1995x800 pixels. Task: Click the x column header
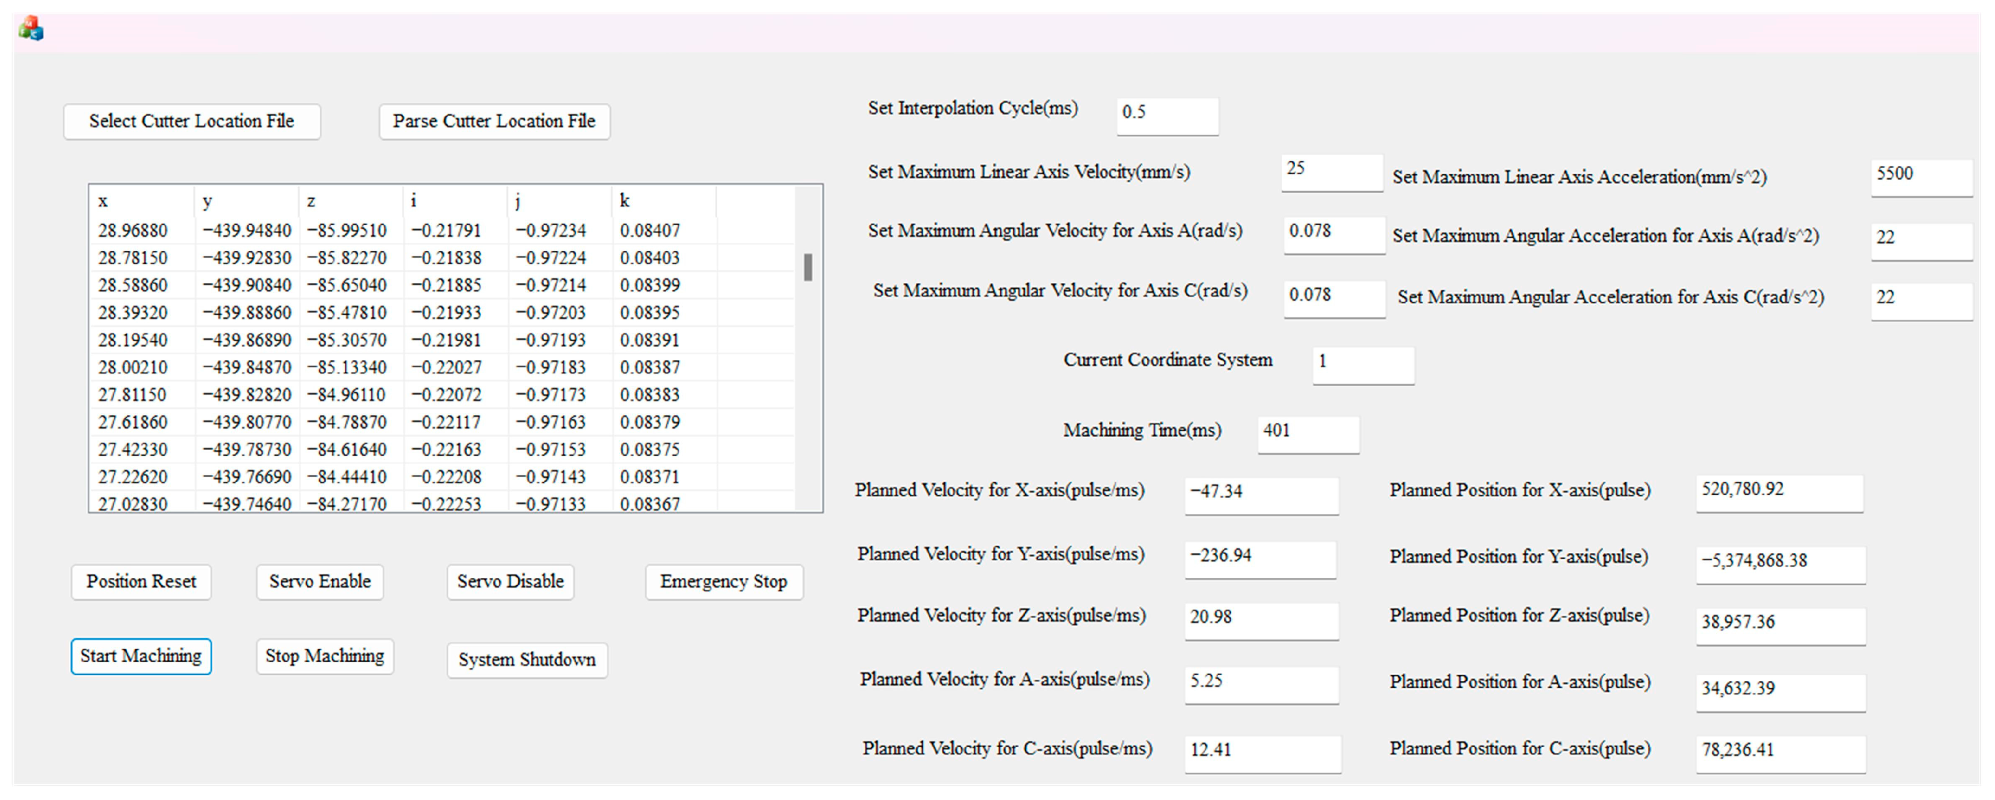pos(142,202)
